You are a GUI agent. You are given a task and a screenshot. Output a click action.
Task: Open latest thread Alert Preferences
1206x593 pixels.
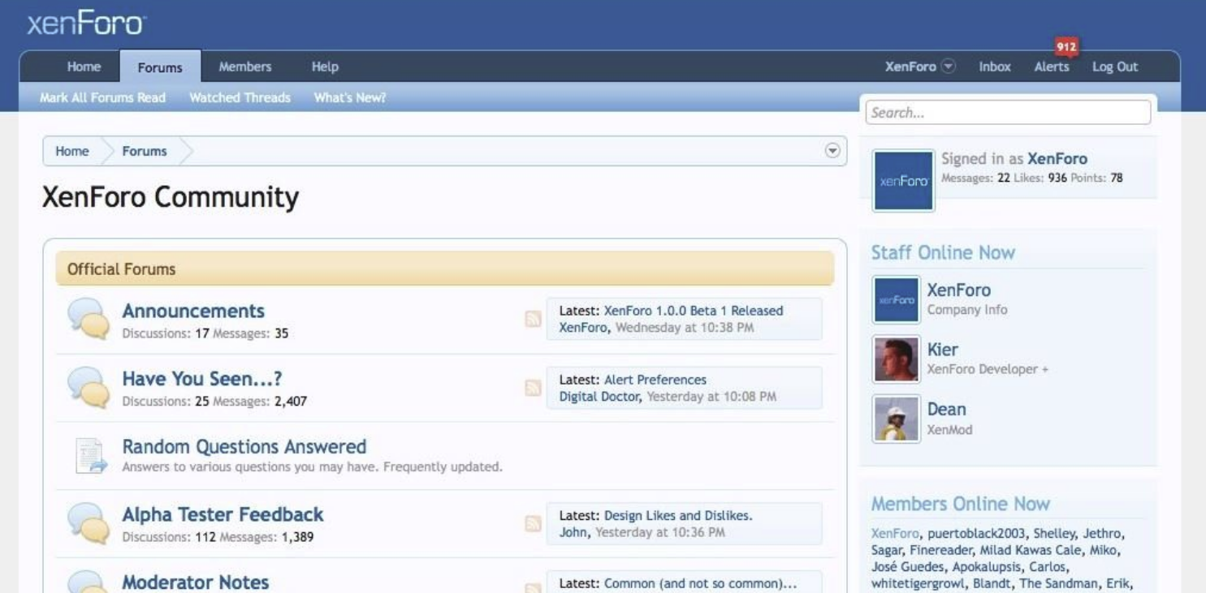click(655, 380)
